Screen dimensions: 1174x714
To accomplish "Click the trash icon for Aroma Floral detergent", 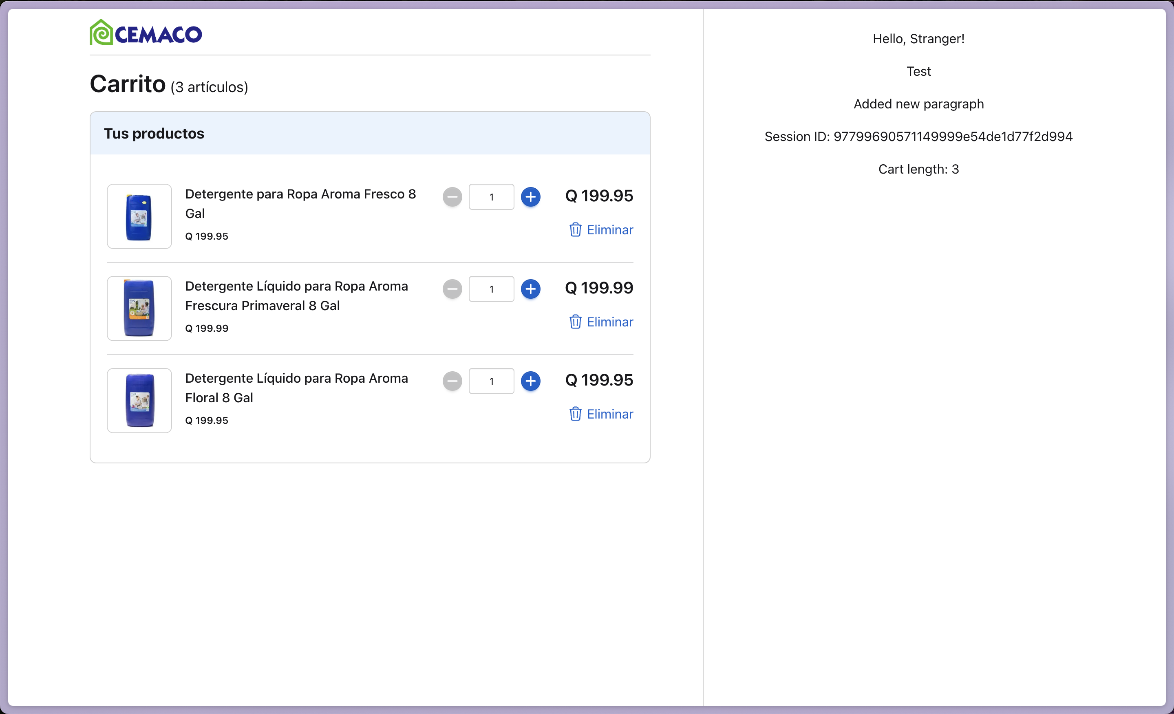I will pos(576,414).
